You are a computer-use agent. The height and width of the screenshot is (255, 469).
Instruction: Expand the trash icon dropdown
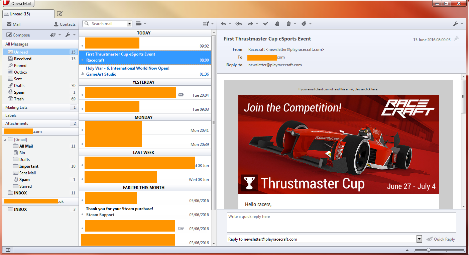[295, 24]
